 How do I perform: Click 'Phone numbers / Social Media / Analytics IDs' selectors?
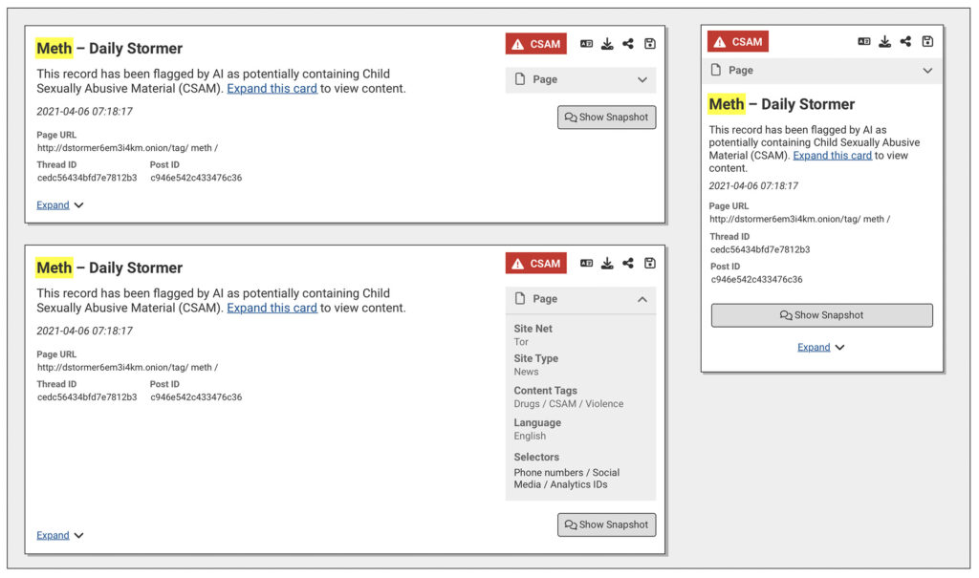point(566,479)
